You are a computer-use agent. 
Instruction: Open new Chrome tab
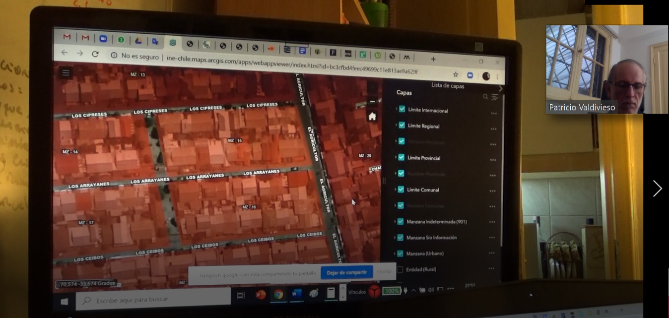tap(433, 59)
